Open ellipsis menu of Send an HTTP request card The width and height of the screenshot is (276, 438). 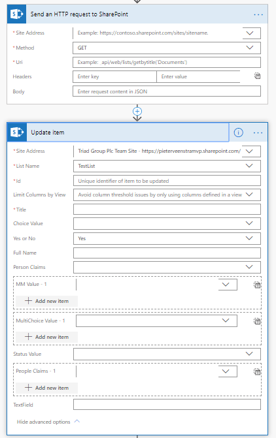coord(258,14)
